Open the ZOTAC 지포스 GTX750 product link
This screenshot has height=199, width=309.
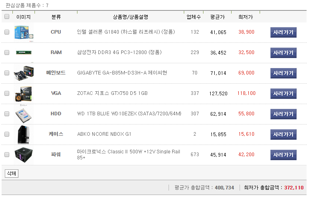[112, 93]
